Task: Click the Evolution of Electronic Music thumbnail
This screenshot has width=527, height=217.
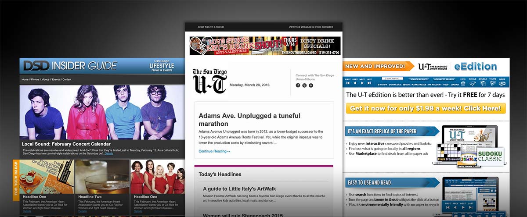Action: (46, 176)
